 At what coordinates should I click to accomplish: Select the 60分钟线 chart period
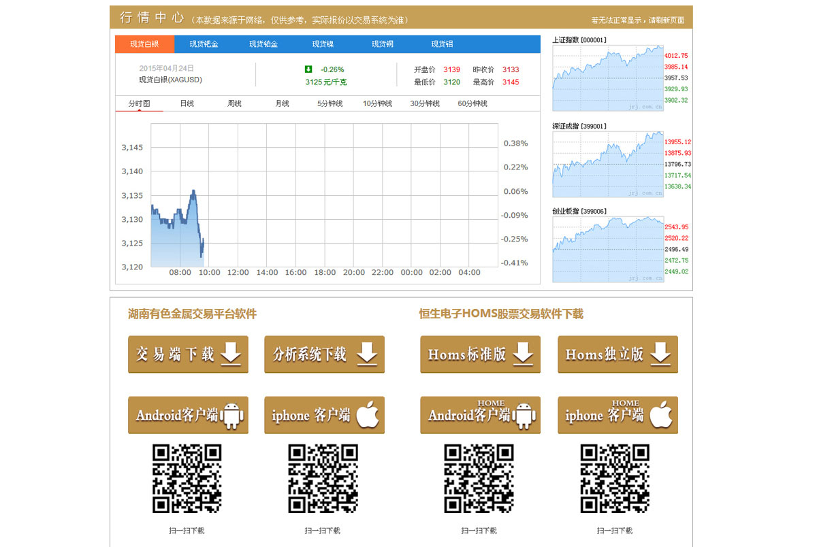tap(472, 103)
